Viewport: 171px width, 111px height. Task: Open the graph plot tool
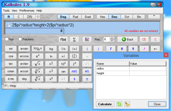(87, 39)
